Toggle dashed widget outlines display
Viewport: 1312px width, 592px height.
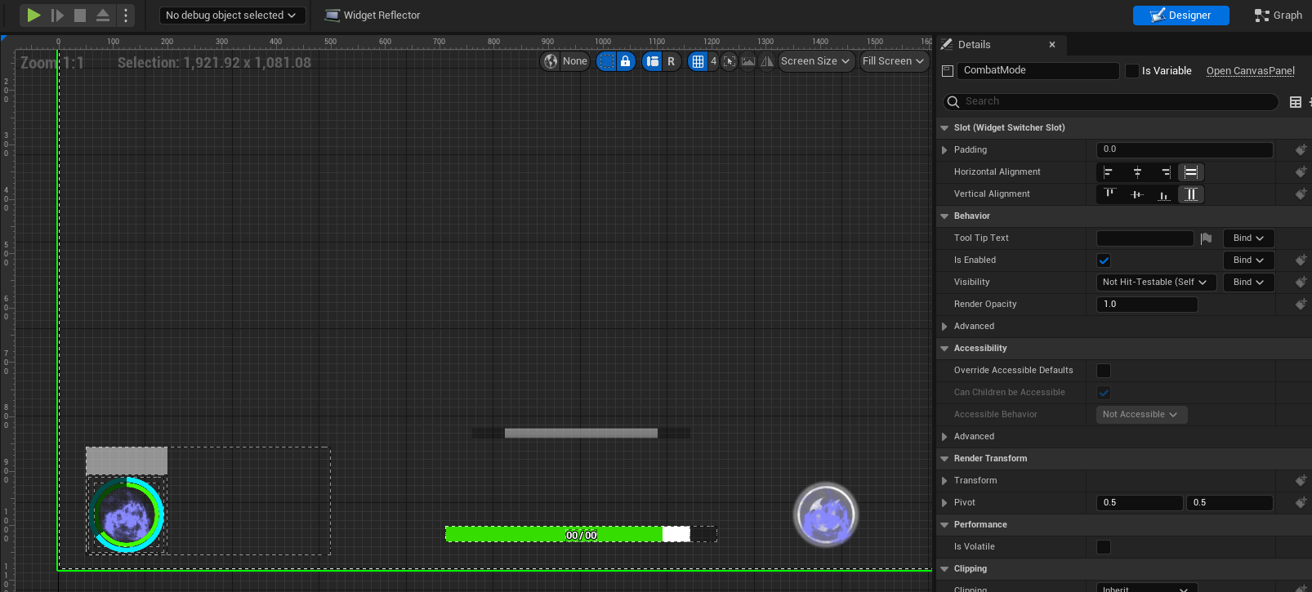click(x=606, y=61)
